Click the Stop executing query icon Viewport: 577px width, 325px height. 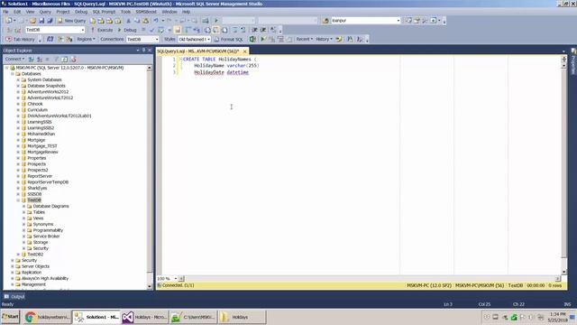point(143,30)
